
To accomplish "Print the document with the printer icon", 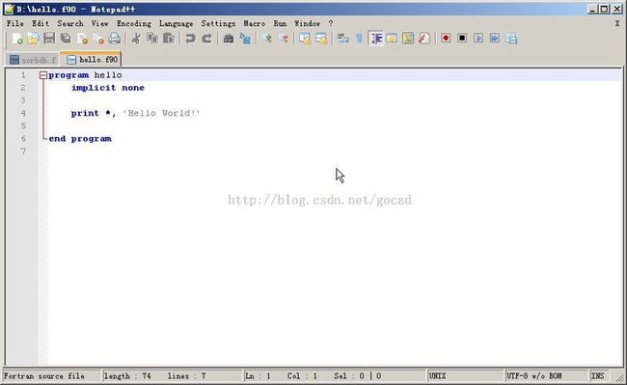I will click(x=115, y=39).
